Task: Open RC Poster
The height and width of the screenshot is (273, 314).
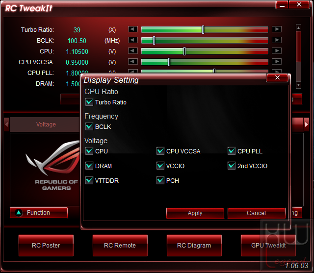Action: coord(46,246)
